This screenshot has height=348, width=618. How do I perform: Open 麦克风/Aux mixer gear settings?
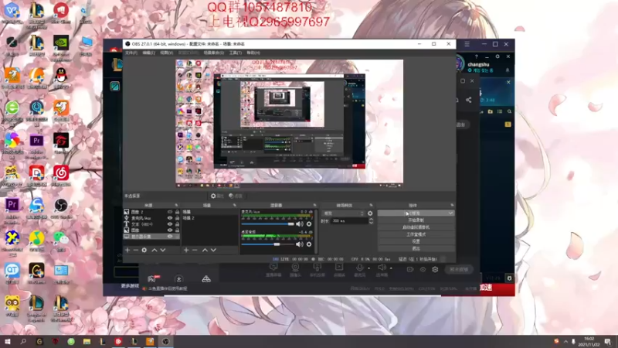pos(309,224)
